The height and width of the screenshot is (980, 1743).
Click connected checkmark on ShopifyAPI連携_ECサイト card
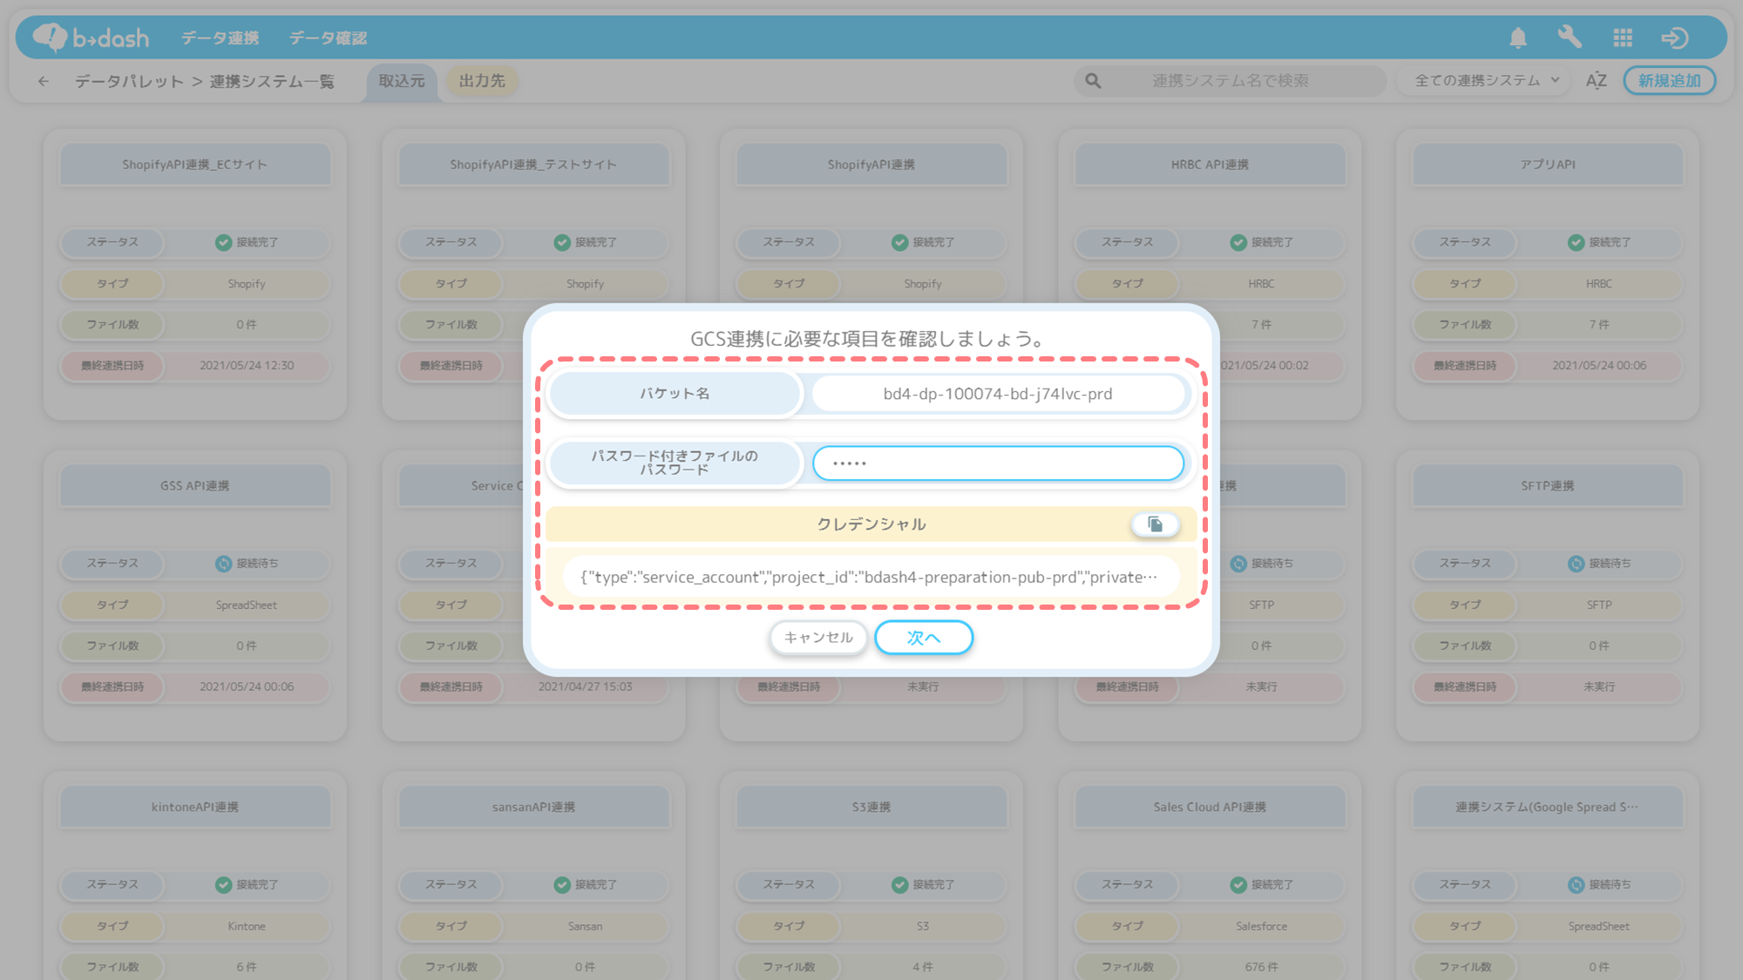tap(224, 242)
